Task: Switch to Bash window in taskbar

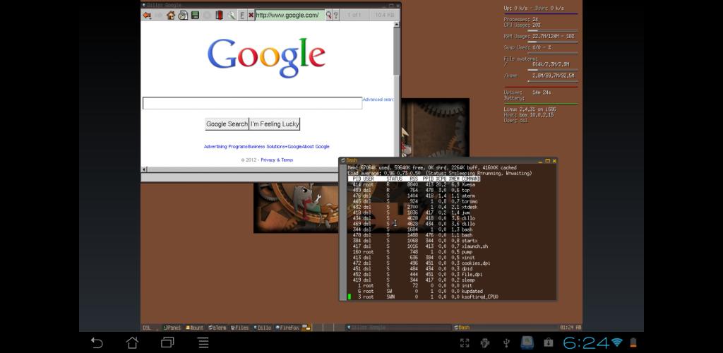Action: 463,328
